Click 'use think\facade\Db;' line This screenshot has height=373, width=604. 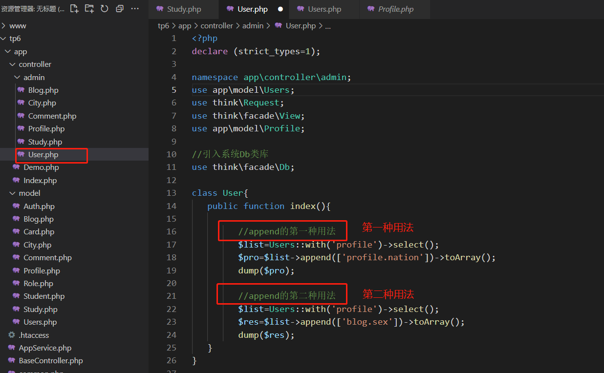(243, 167)
